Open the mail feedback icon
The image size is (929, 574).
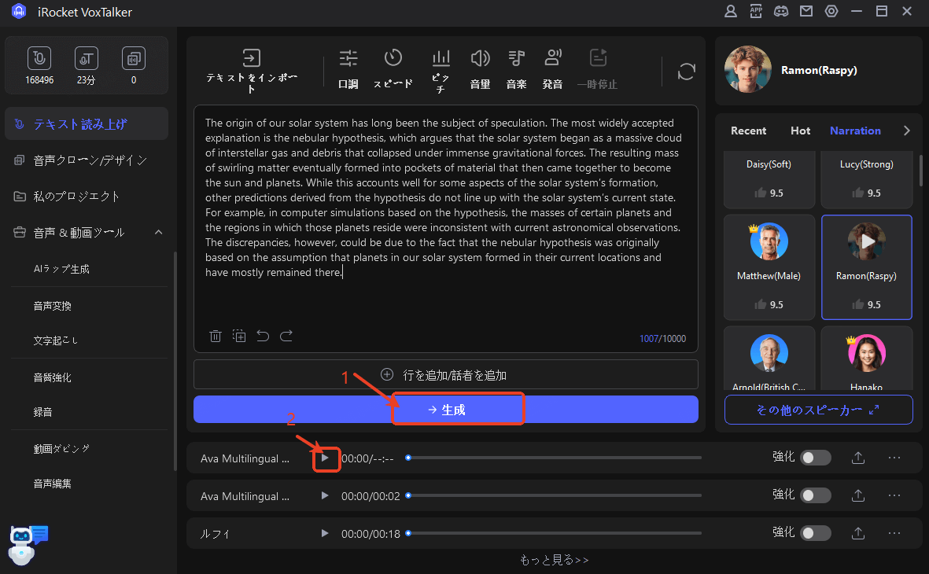(x=806, y=11)
